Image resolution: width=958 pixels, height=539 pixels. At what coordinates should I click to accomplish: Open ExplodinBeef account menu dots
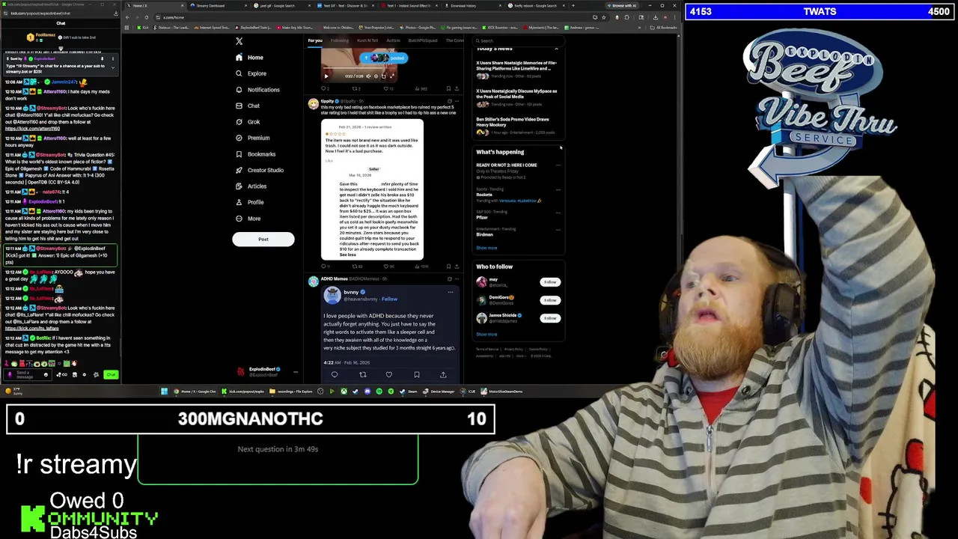[x=295, y=372]
